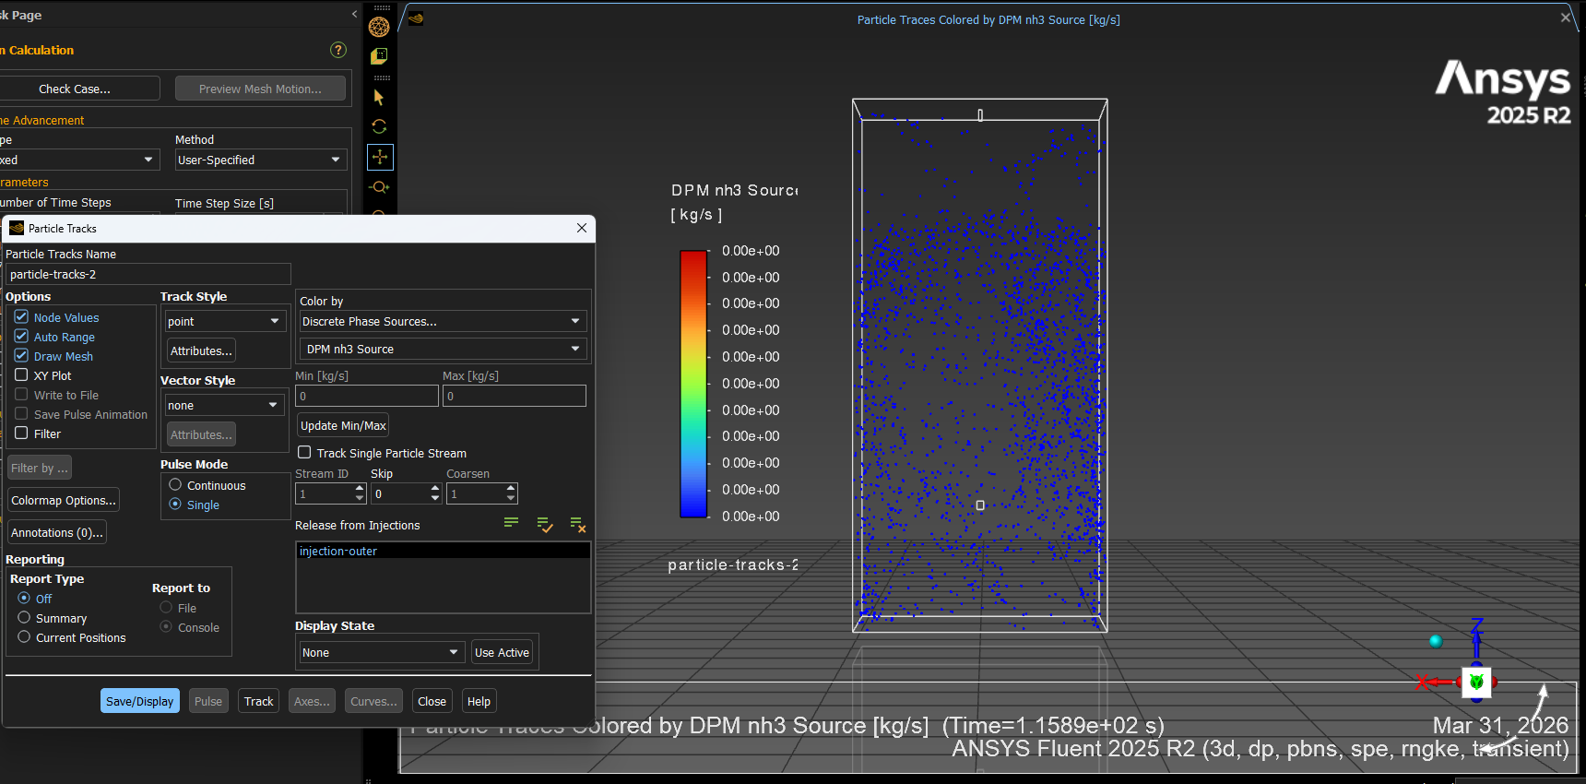
Task: Deselect all injections icon with X
Action: (578, 525)
